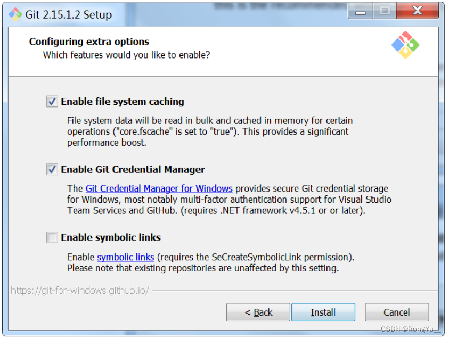This screenshot has width=449, height=338.
Task: Close the Git Setup window
Action: pos(418,11)
